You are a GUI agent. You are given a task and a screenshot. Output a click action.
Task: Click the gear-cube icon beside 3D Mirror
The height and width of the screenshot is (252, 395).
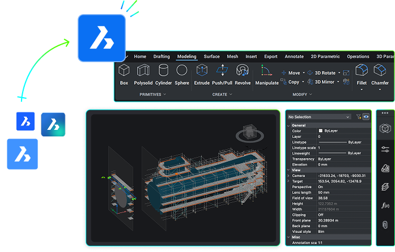pyautogui.click(x=346, y=82)
